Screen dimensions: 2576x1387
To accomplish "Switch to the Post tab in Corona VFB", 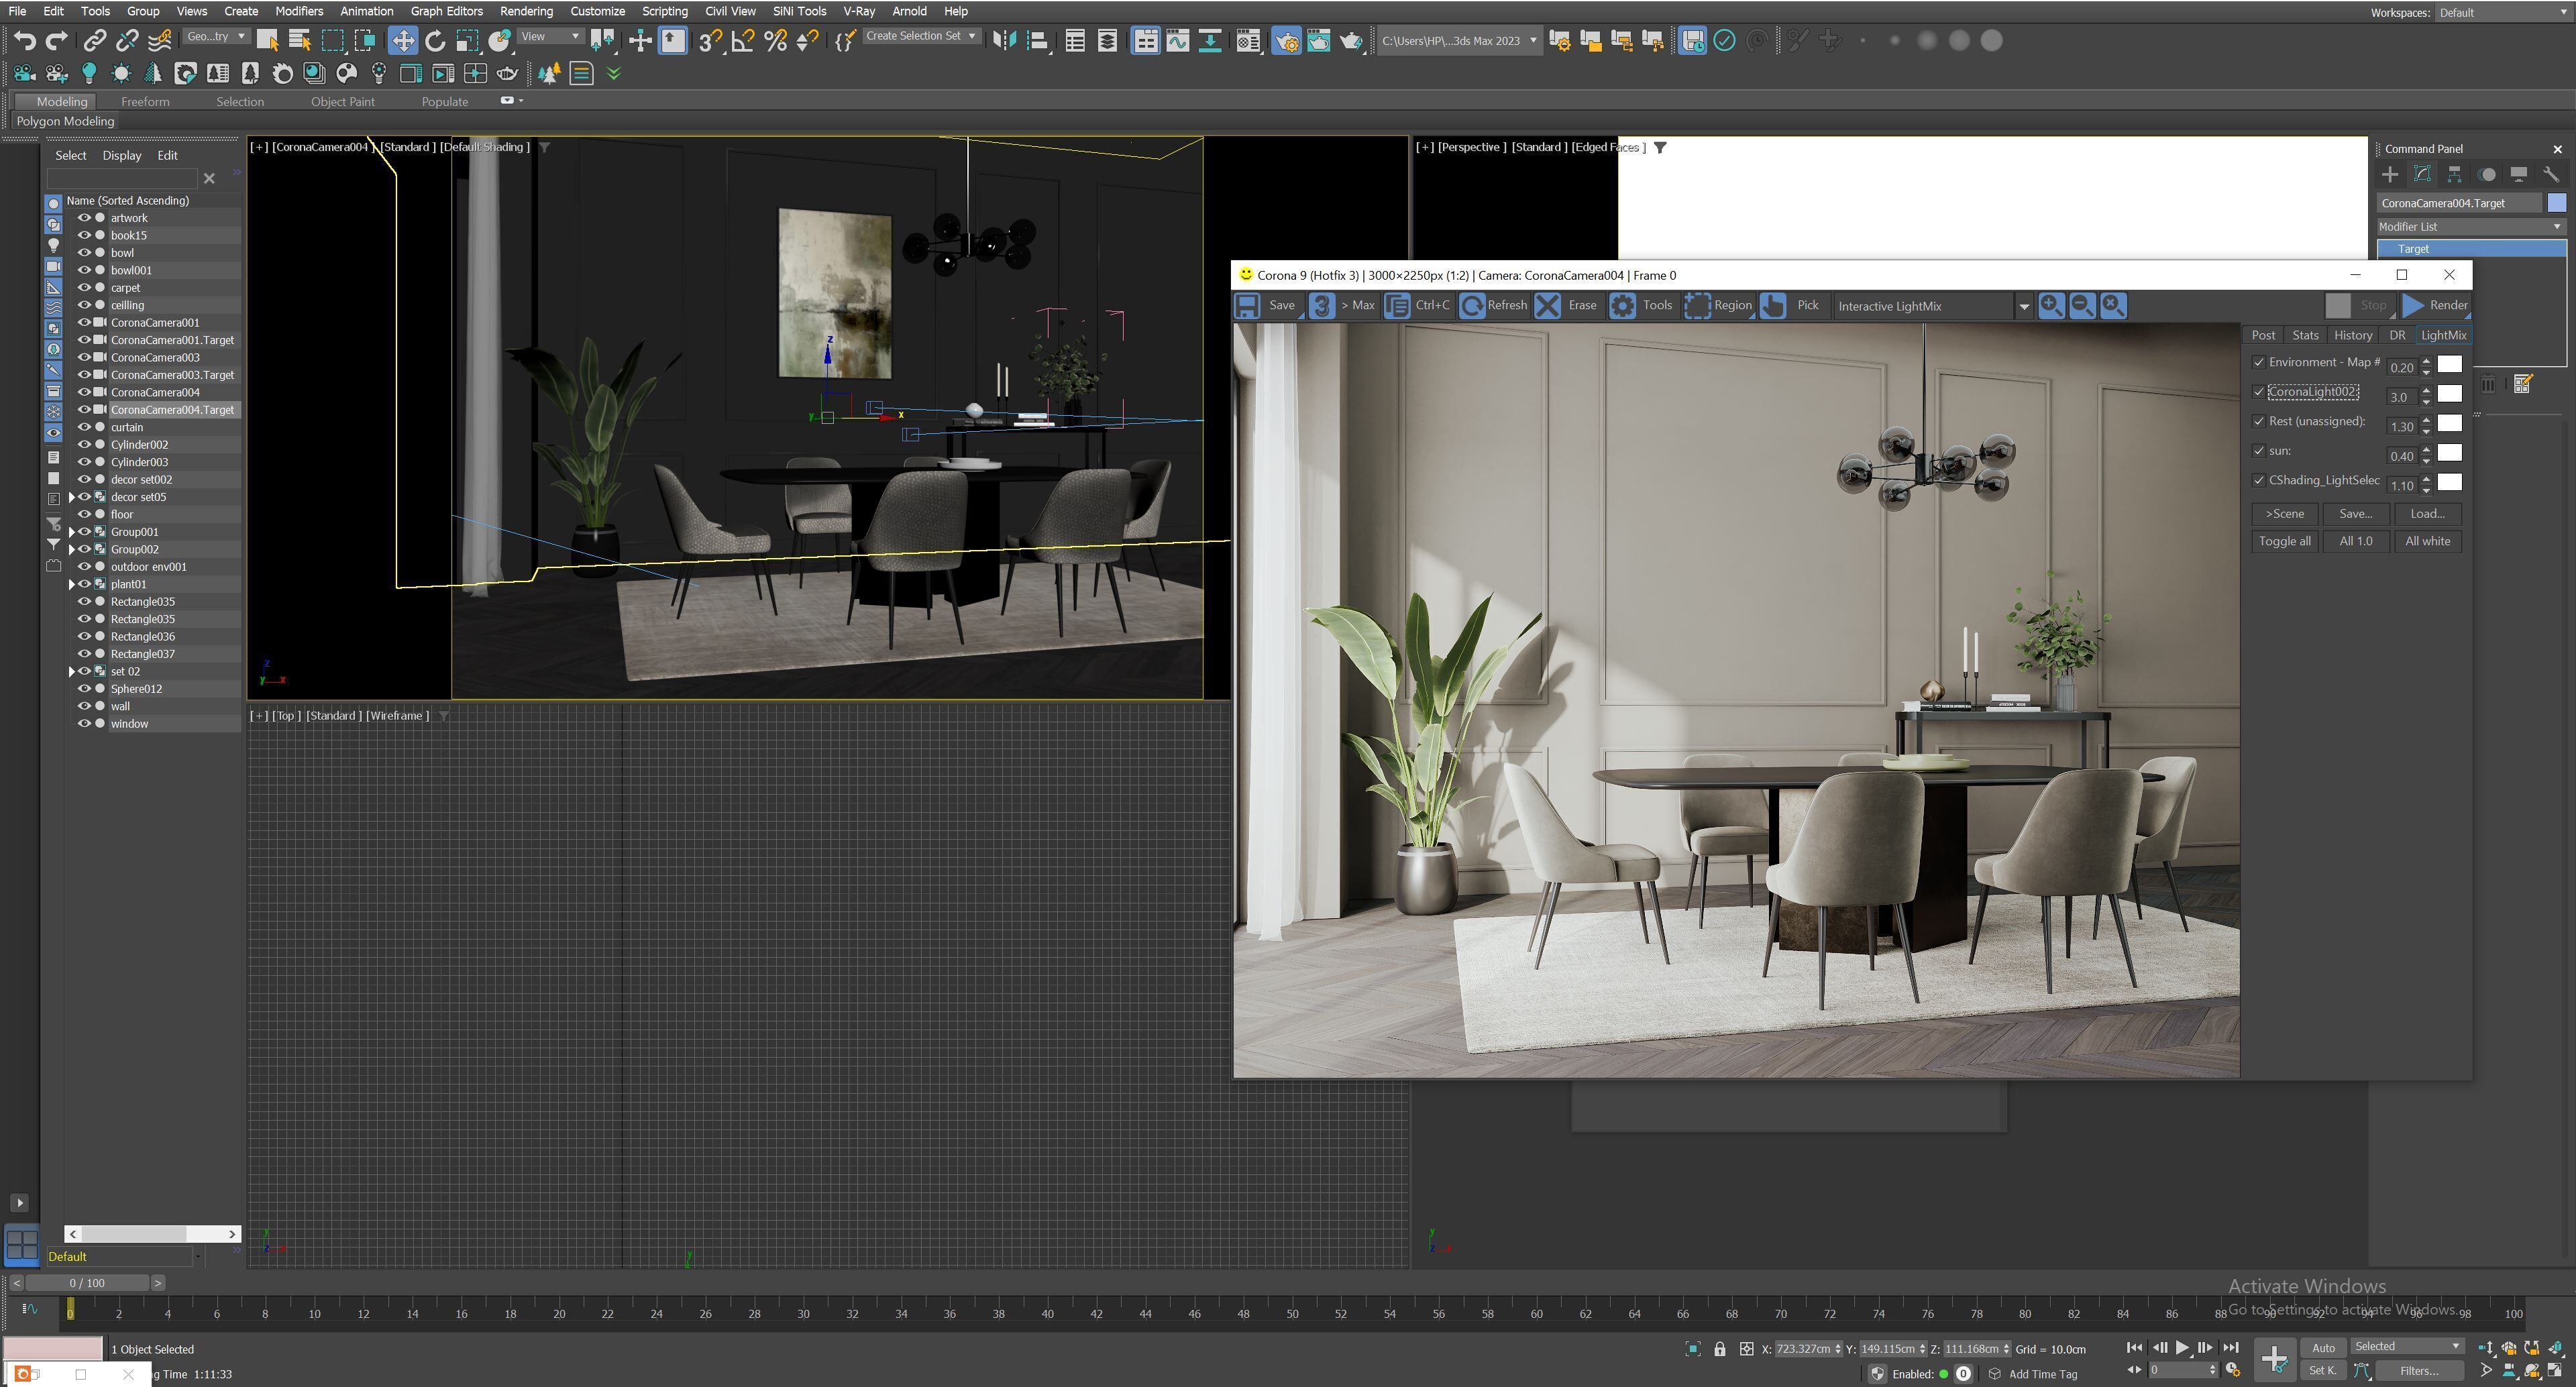I will click(x=2263, y=335).
